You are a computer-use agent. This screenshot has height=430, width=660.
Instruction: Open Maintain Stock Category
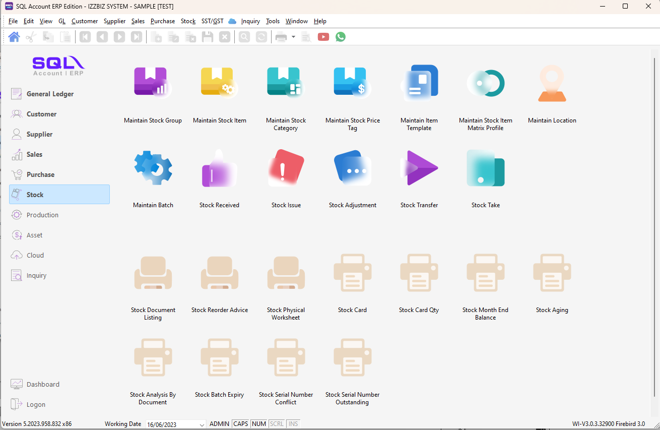pos(286,82)
